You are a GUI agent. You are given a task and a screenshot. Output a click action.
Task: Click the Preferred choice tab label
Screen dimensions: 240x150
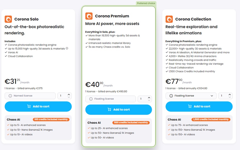pyautogui.click(x=146, y=3)
